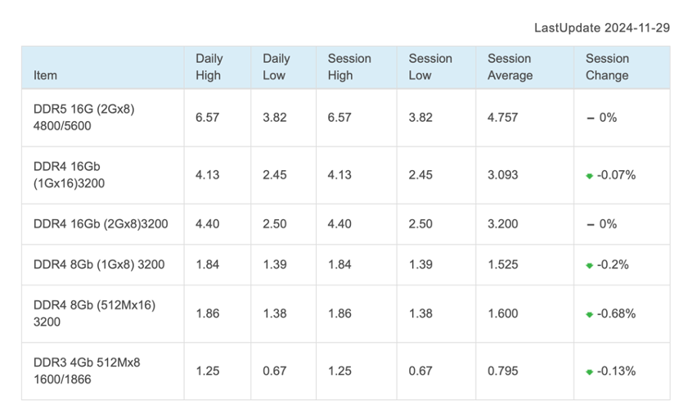Open the DDR3 4Gb 512Mx8 1600/1866 item
This screenshot has height=414, width=679.
click(x=87, y=371)
